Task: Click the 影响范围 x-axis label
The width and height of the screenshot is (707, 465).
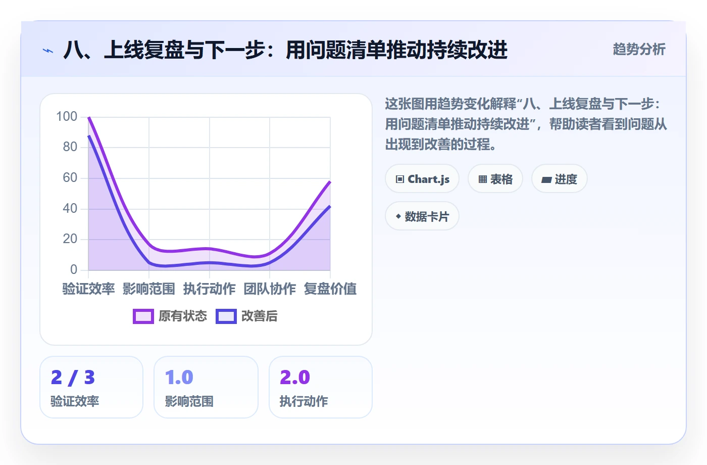Action: click(x=149, y=289)
